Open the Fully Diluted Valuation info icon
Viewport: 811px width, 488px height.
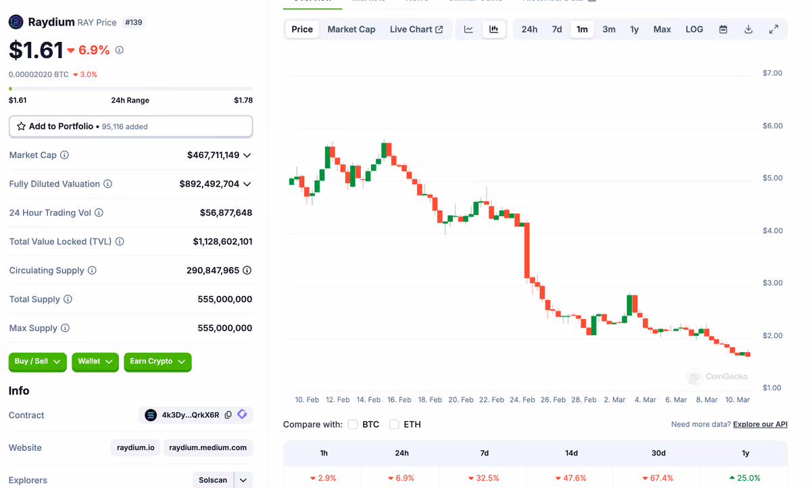(108, 184)
